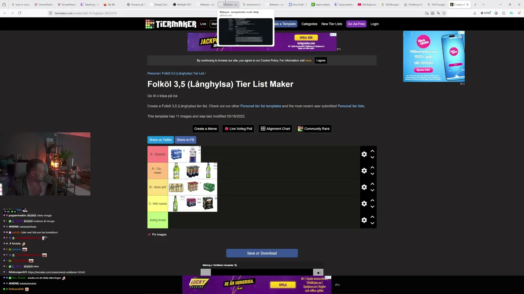Open the tiermaker link from felixkungen321 in chat

(x=56, y=272)
